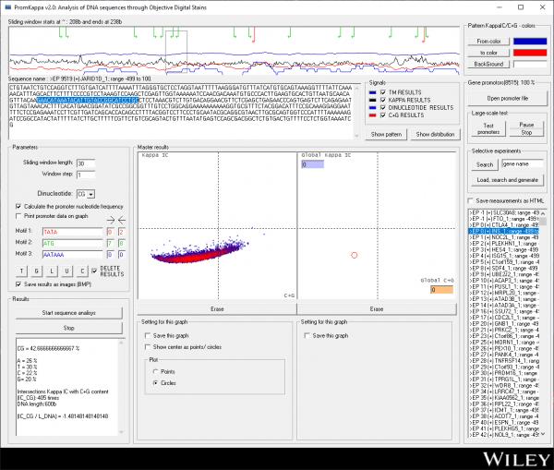Click Start sequence analysis button

68,313
